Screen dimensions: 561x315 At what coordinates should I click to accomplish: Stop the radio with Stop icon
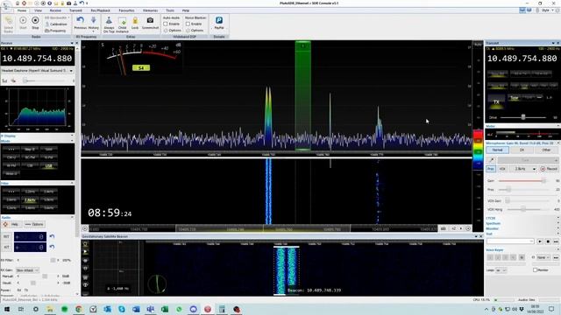35,20
